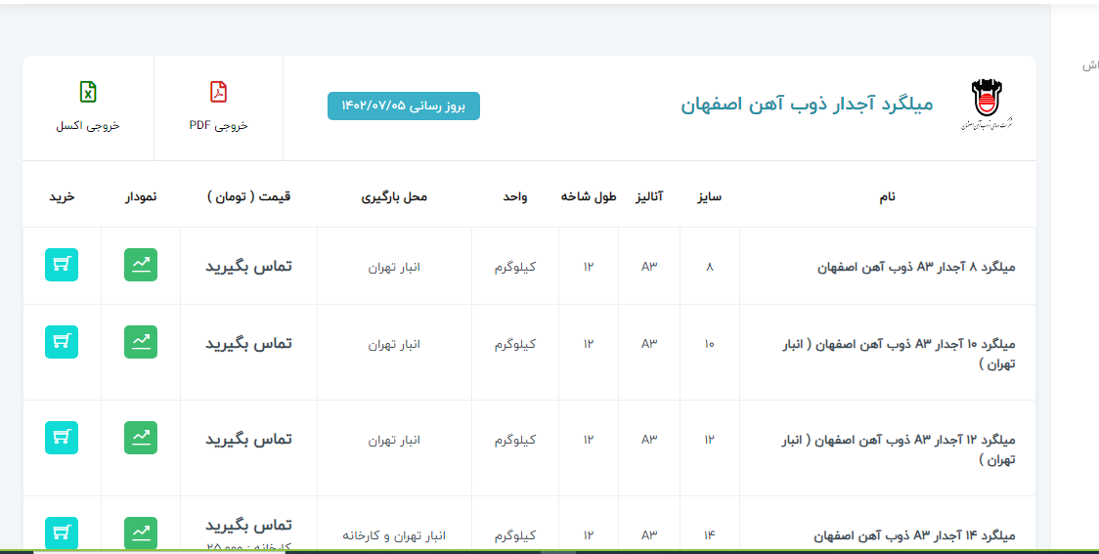Add میلگرد ۸ آجدار to shopping cart

click(62, 266)
